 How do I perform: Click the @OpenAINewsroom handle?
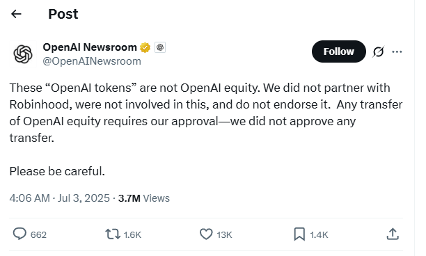(92, 61)
